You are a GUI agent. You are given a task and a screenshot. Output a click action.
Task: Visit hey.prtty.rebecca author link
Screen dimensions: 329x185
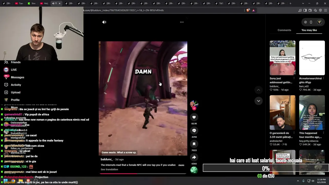[309, 141]
